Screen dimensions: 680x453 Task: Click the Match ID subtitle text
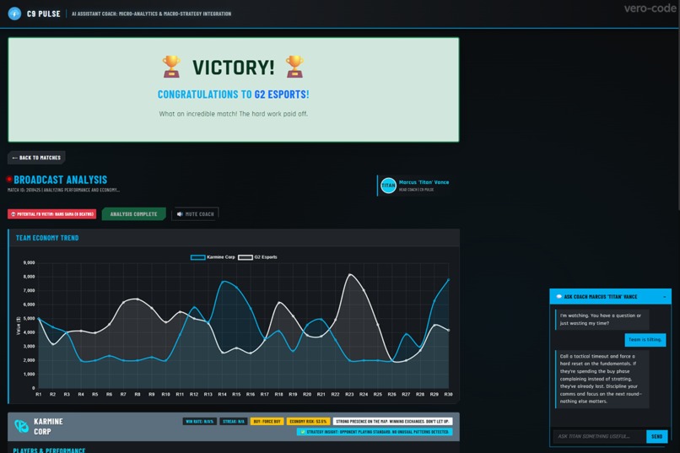point(64,190)
